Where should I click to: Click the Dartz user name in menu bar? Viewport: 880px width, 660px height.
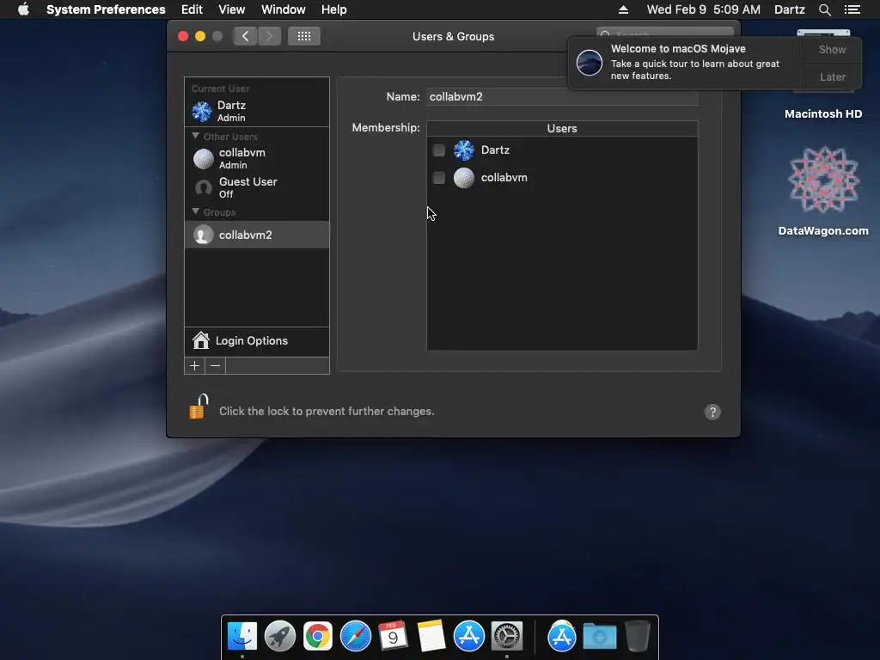[x=790, y=9]
